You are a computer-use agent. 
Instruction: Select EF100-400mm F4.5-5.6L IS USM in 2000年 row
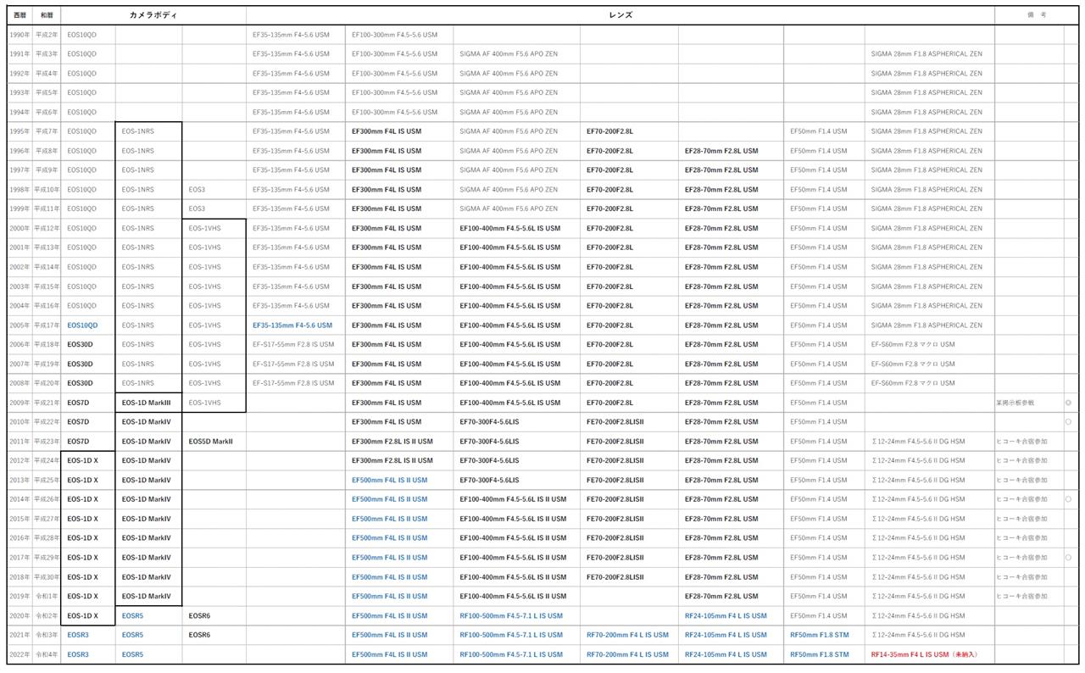coord(510,228)
